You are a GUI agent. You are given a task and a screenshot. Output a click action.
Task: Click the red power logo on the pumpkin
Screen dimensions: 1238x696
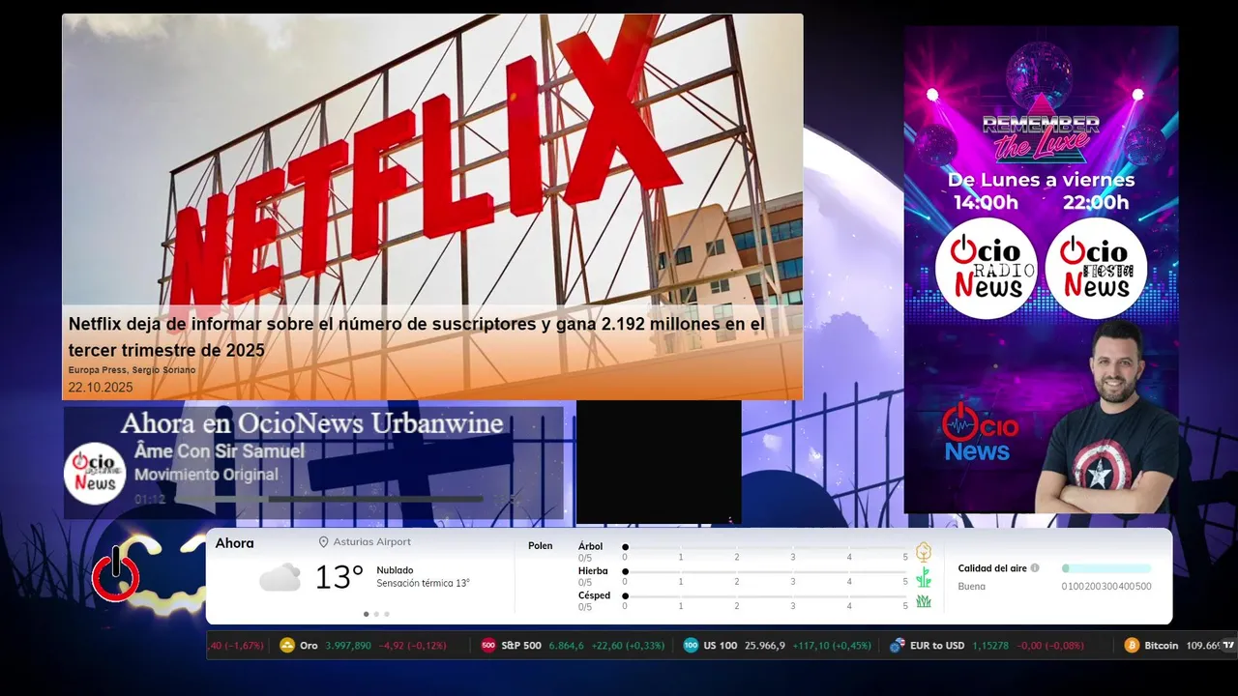click(116, 576)
